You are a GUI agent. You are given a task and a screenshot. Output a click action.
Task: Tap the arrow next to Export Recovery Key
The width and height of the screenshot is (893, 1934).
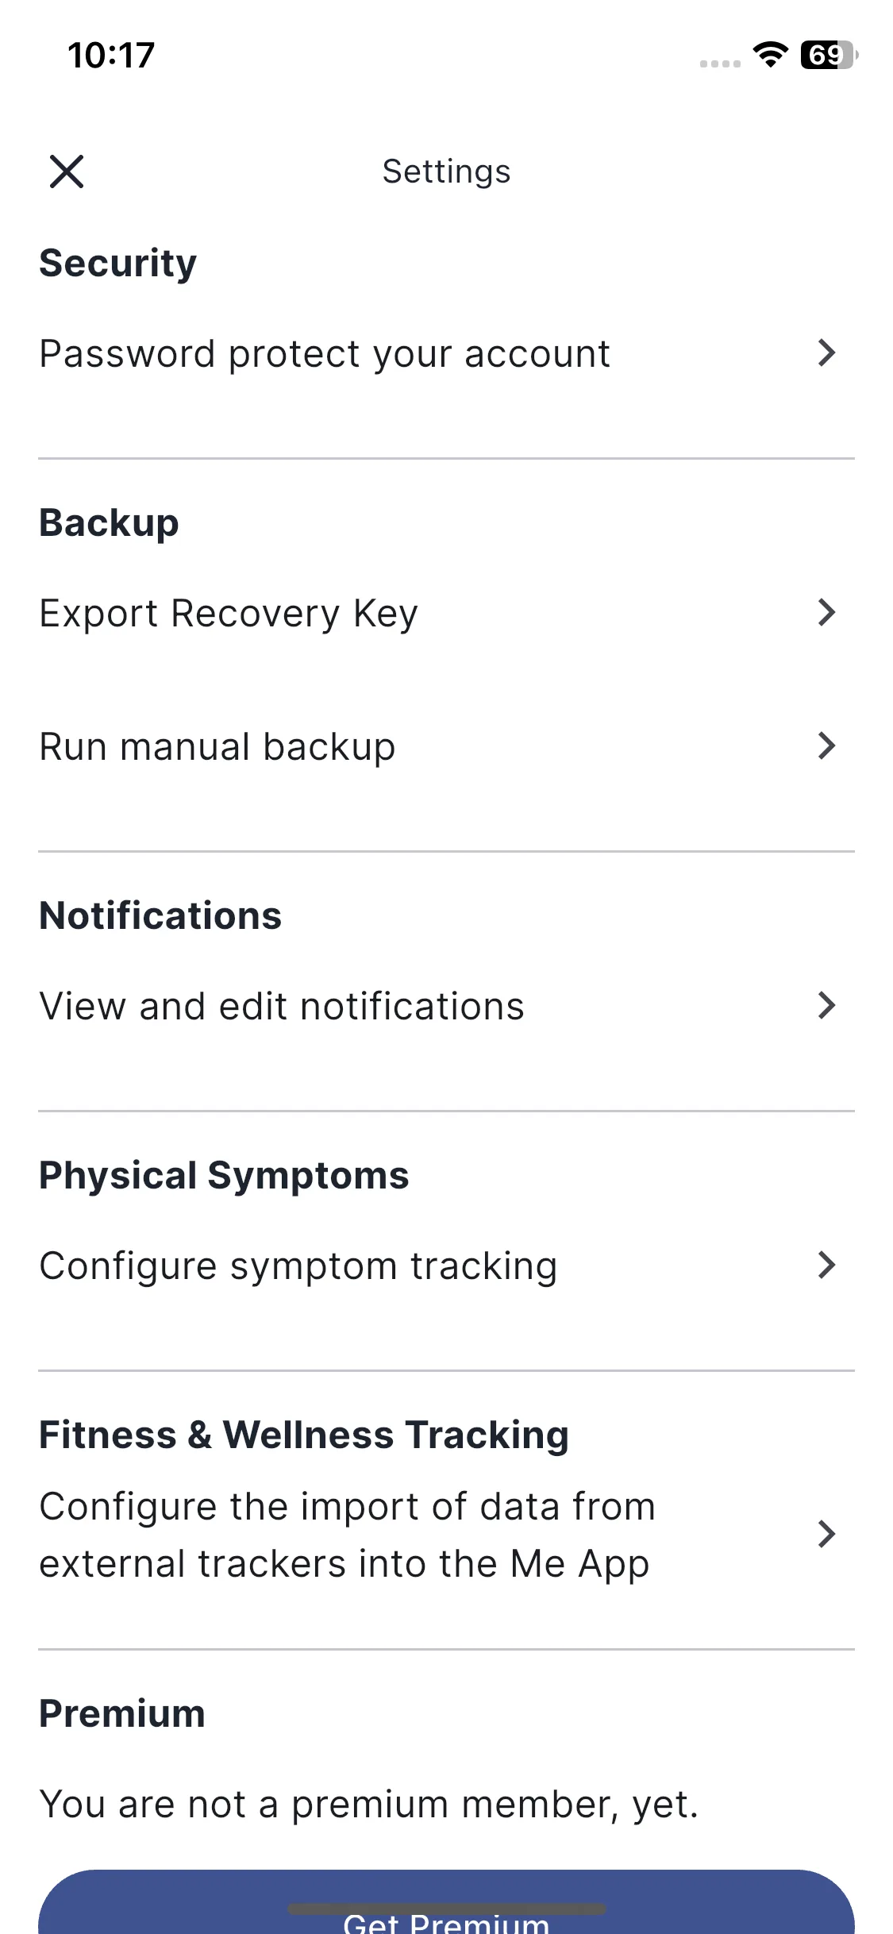coord(826,612)
